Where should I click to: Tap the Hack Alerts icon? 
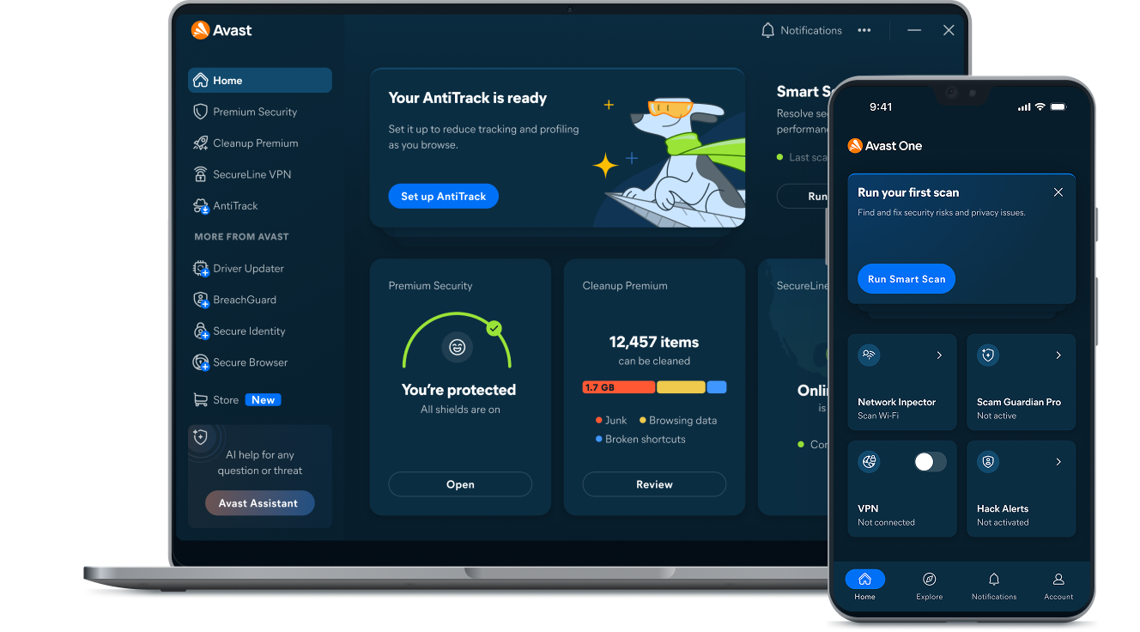click(987, 461)
